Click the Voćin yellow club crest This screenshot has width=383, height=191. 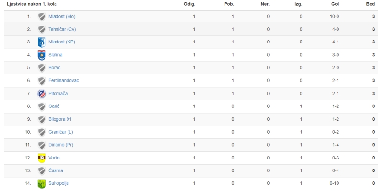coord(42,158)
